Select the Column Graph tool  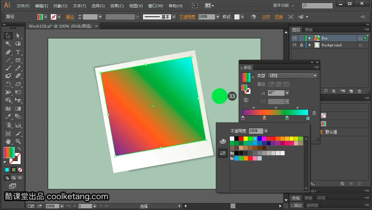pos(18,125)
